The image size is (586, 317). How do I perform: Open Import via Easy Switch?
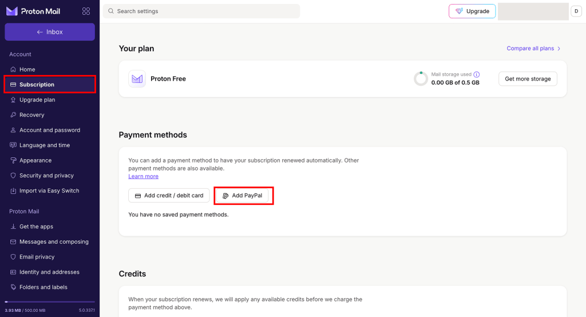[50, 191]
